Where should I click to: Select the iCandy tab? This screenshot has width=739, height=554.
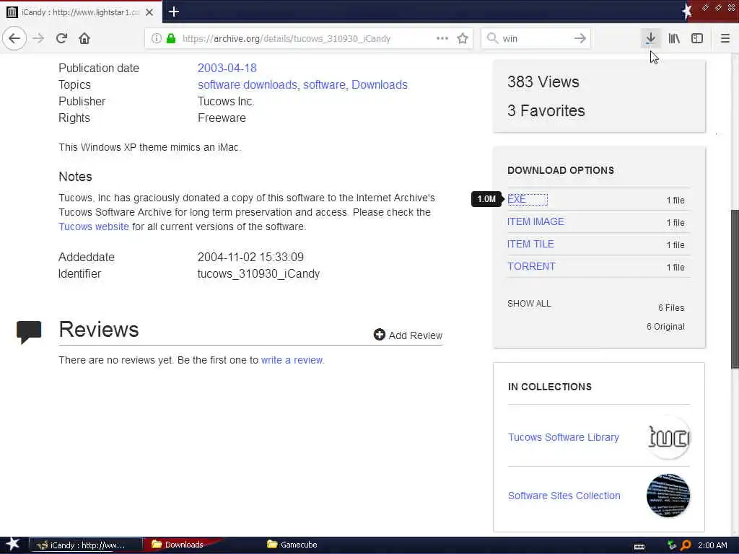pyautogui.click(x=81, y=12)
